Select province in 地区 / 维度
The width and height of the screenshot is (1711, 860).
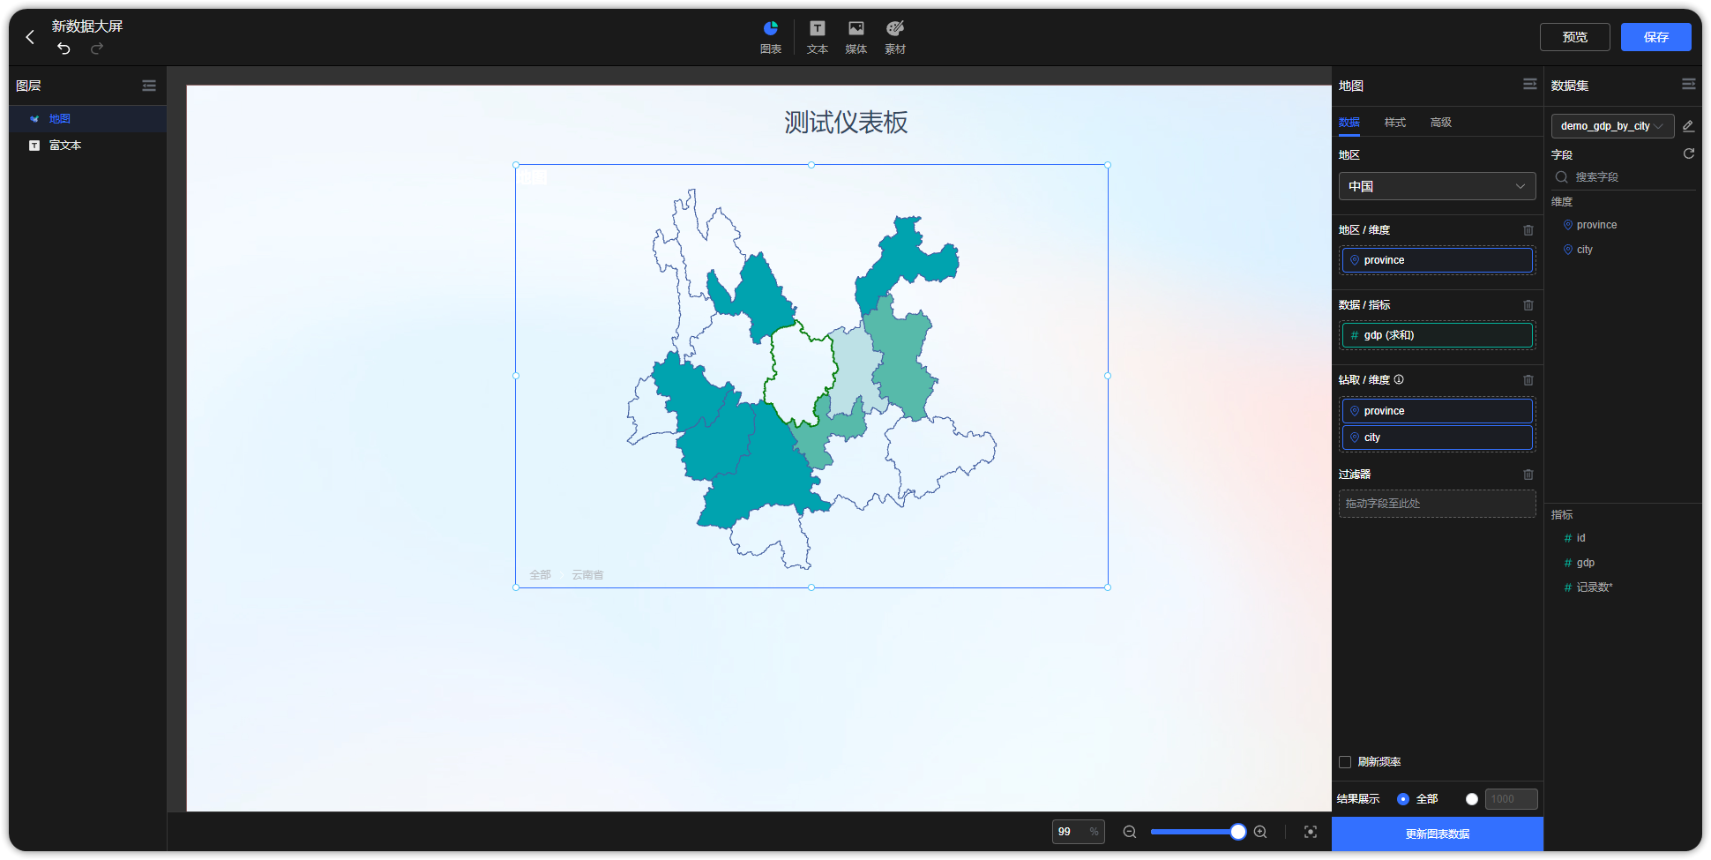[x=1438, y=260]
